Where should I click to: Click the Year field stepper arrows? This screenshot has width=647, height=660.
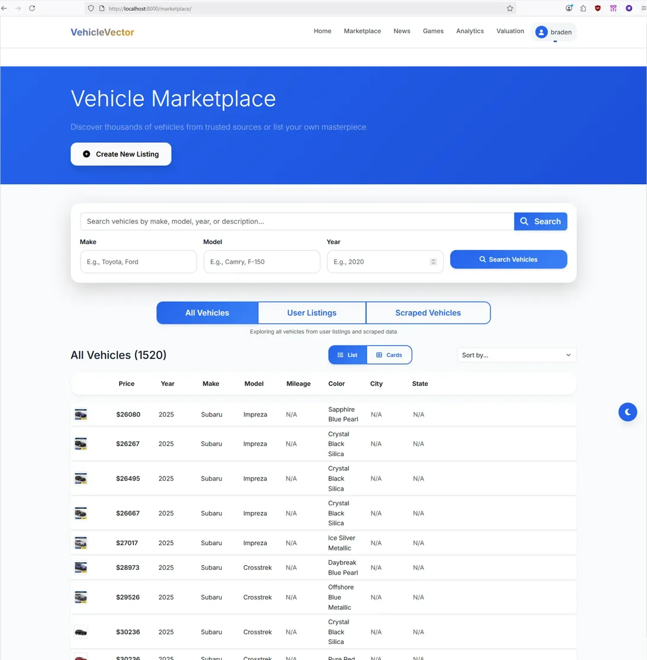[x=434, y=261]
